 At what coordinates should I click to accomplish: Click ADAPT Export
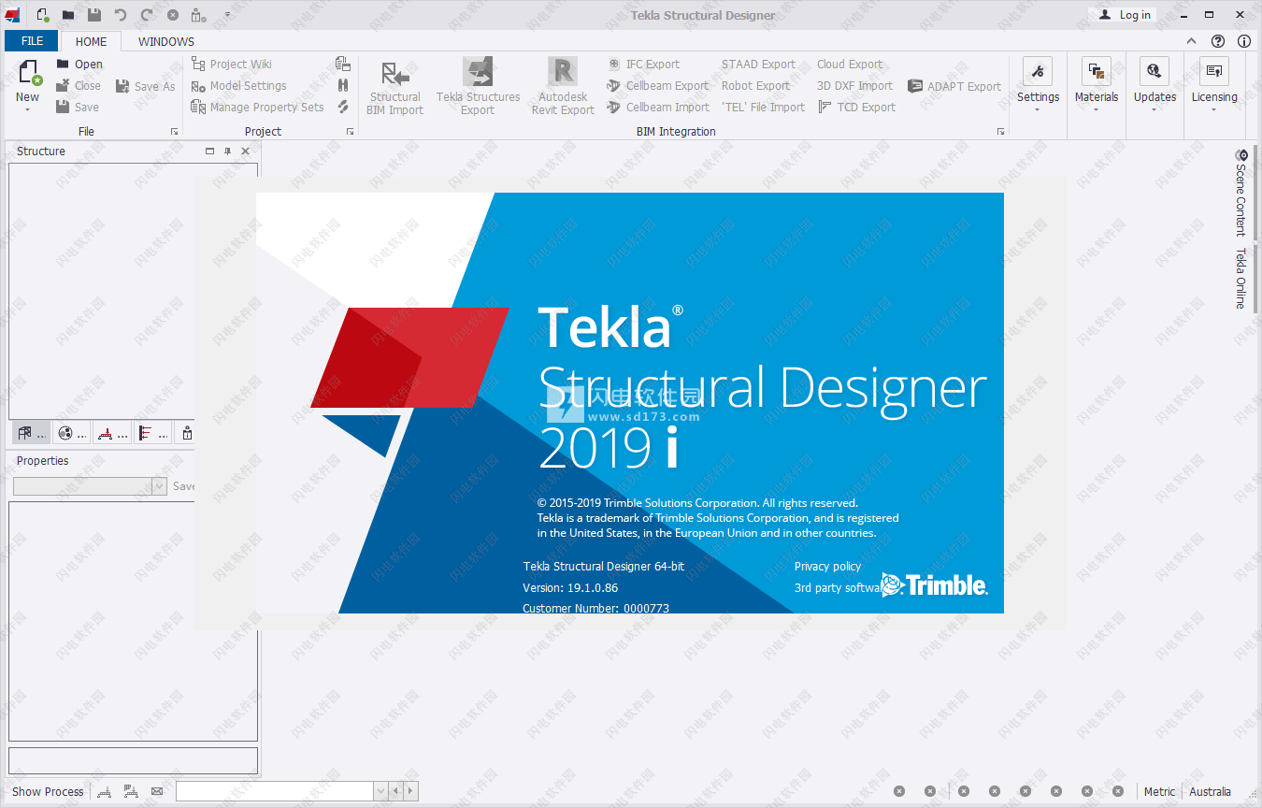tap(954, 86)
